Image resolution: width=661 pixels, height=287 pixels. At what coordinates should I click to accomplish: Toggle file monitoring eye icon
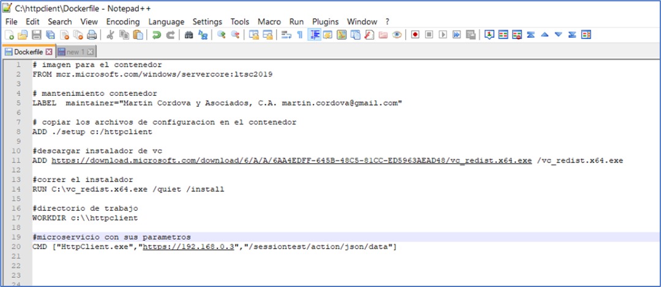[x=397, y=35]
